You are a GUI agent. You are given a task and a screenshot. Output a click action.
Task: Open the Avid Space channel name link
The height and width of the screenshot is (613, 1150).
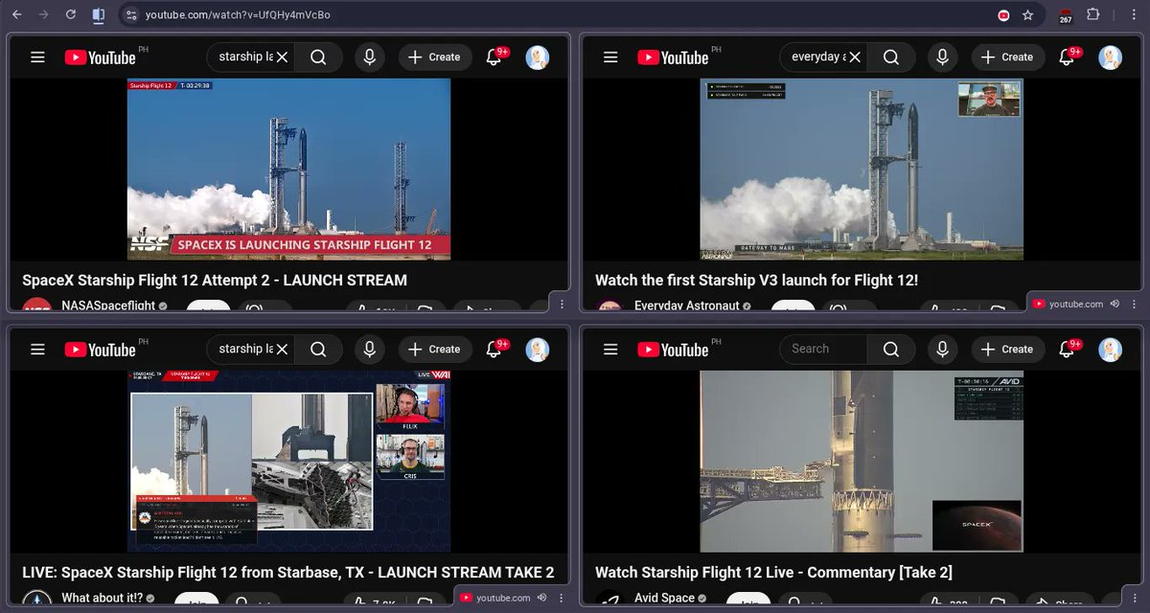pyautogui.click(x=664, y=599)
